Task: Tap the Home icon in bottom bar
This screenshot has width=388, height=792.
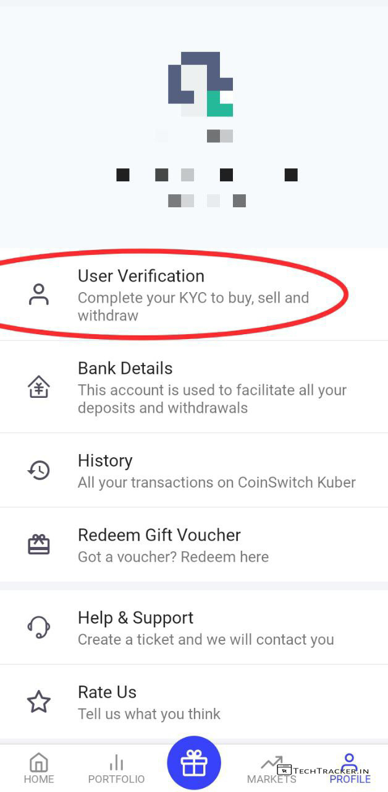Action: pyautogui.click(x=38, y=762)
